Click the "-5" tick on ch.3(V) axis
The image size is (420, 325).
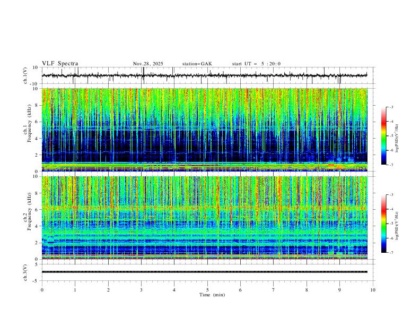point(36,281)
